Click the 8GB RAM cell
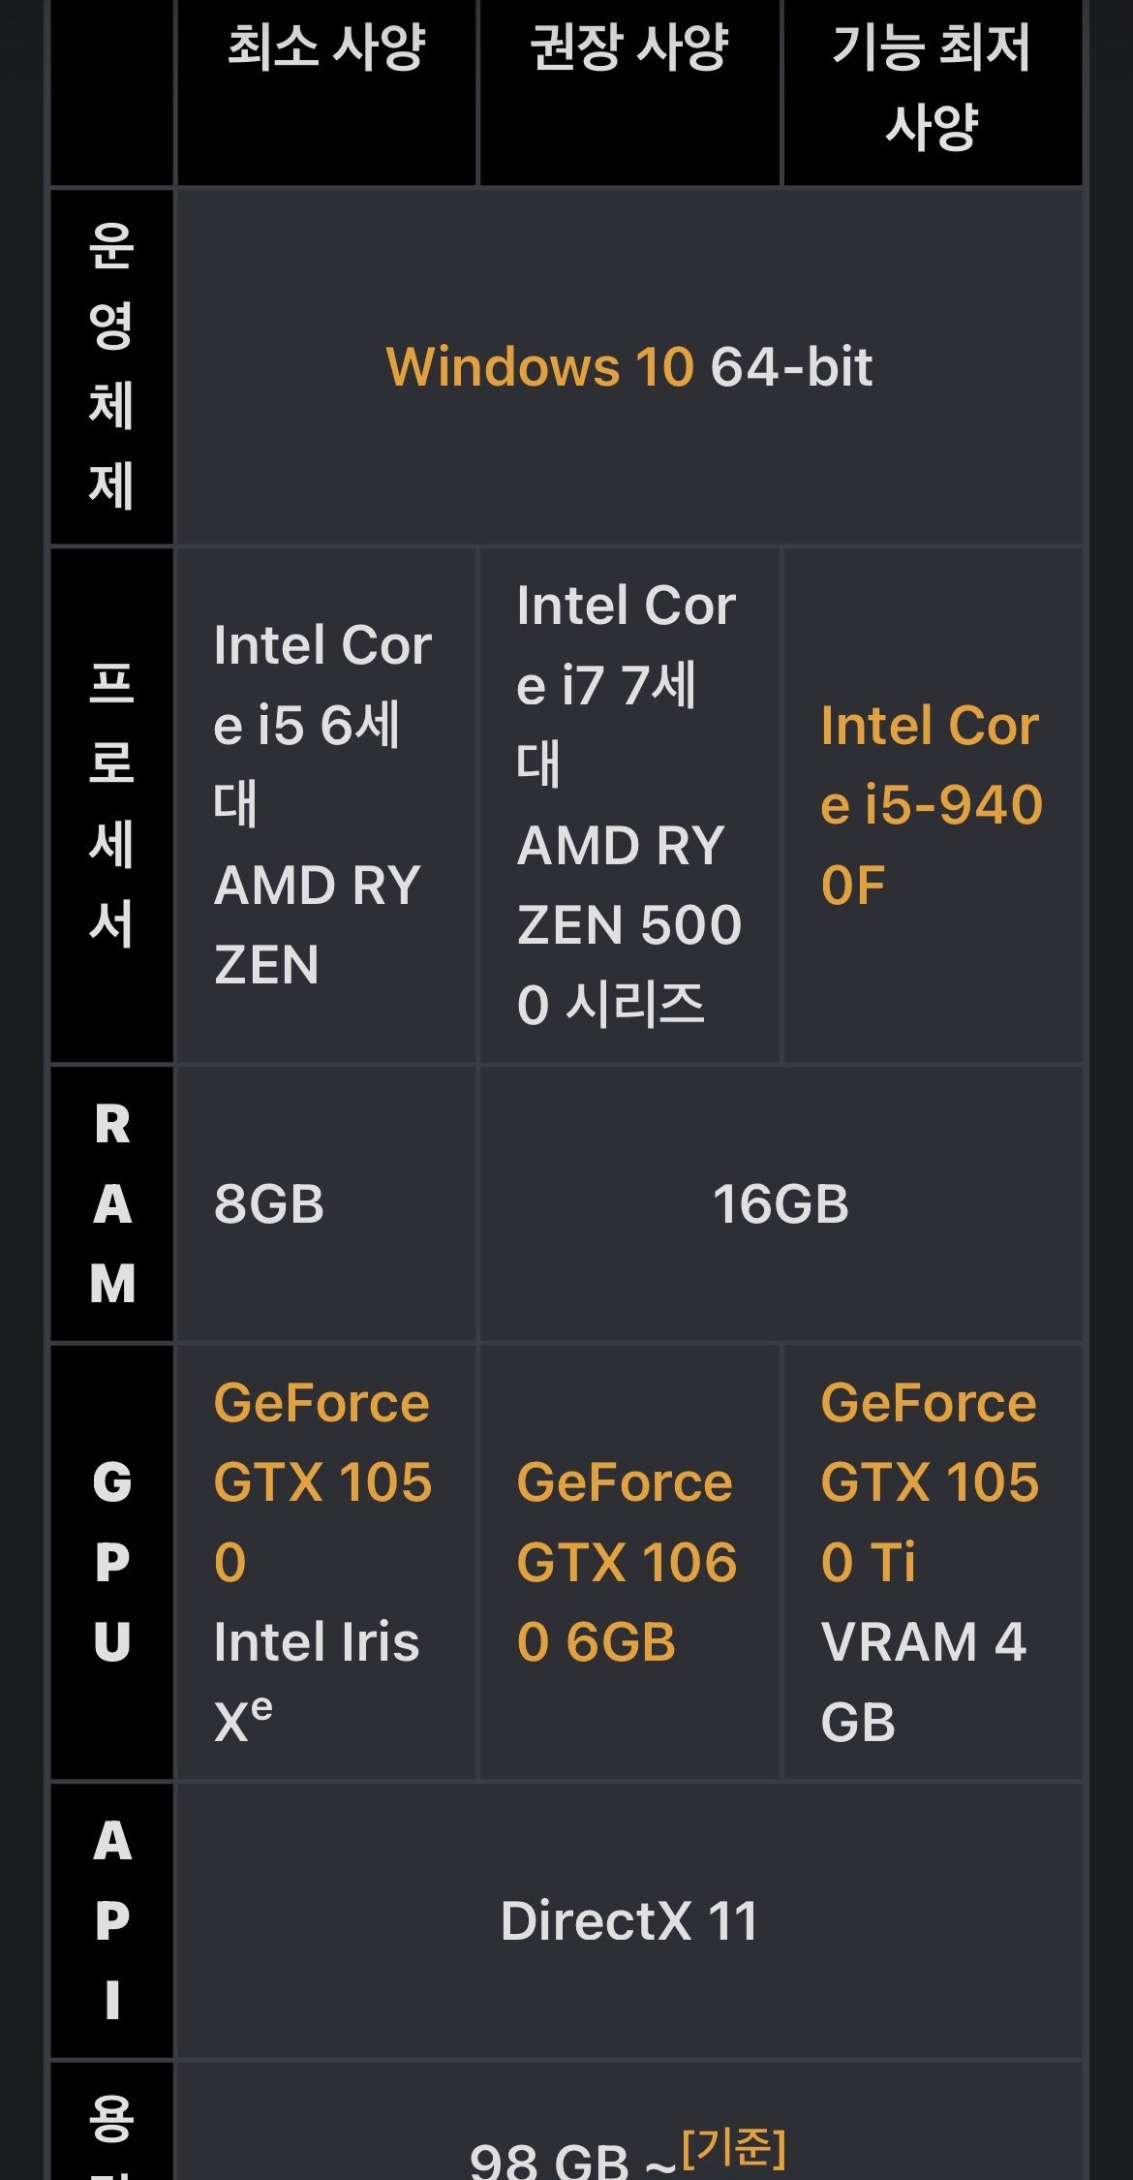This screenshot has height=2180, width=1133. tap(269, 1204)
